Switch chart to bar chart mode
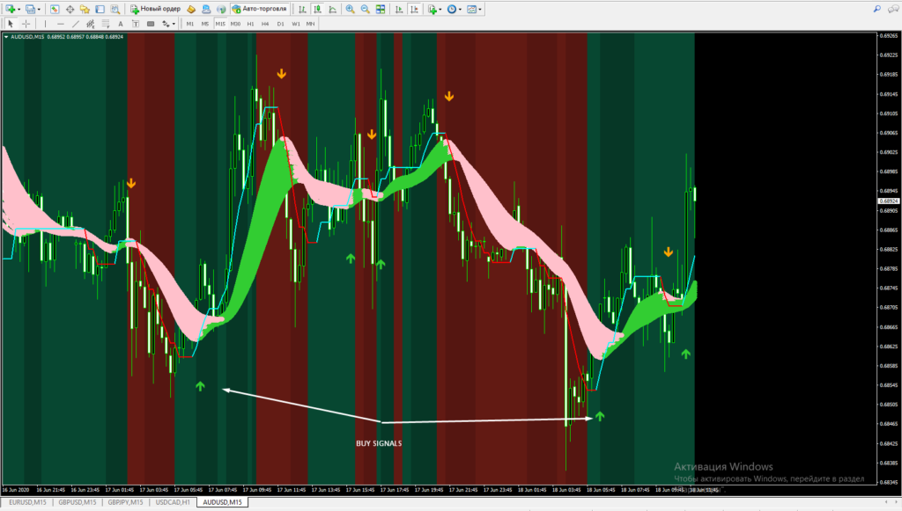The image size is (902, 511). coord(302,9)
